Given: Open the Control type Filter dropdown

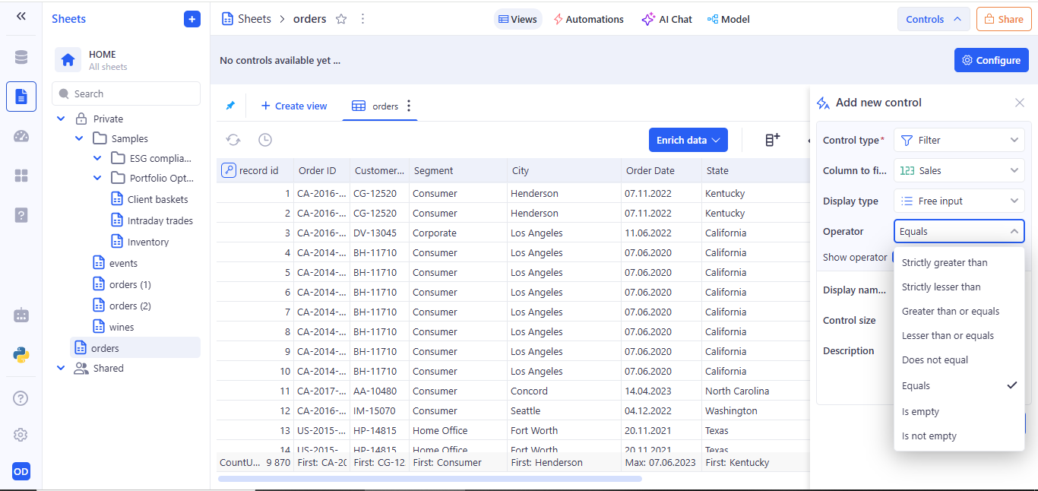Looking at the screenshot, I should tap(959, 140).
